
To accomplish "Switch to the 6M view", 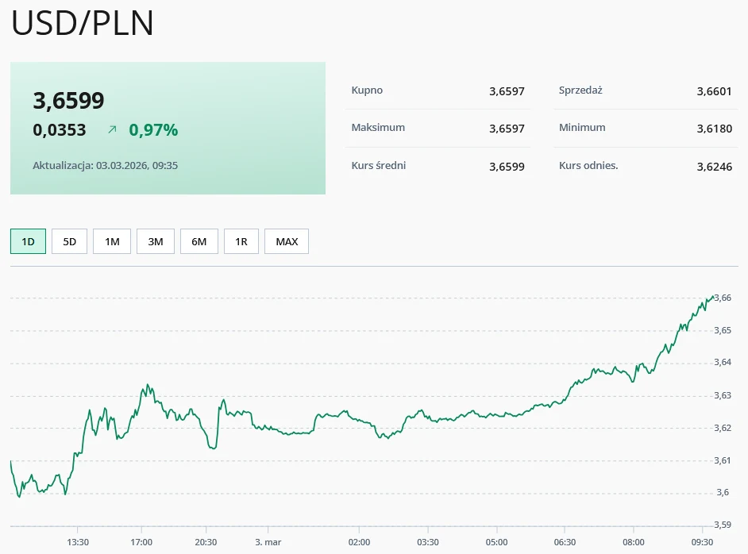I will click(198, 240).
